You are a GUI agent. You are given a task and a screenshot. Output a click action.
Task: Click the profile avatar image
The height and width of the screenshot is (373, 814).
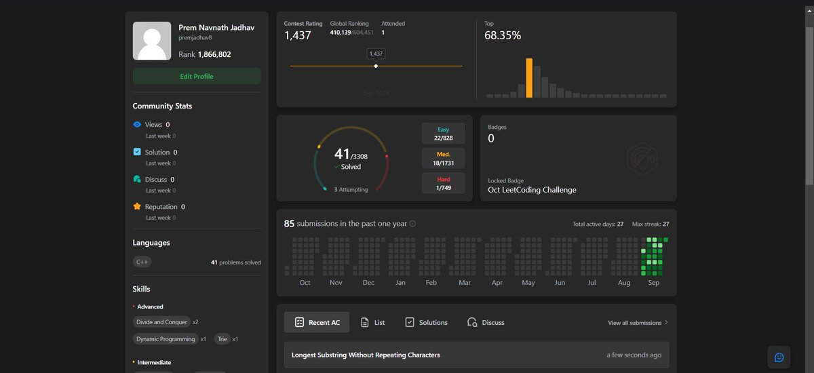coord(152,41)
